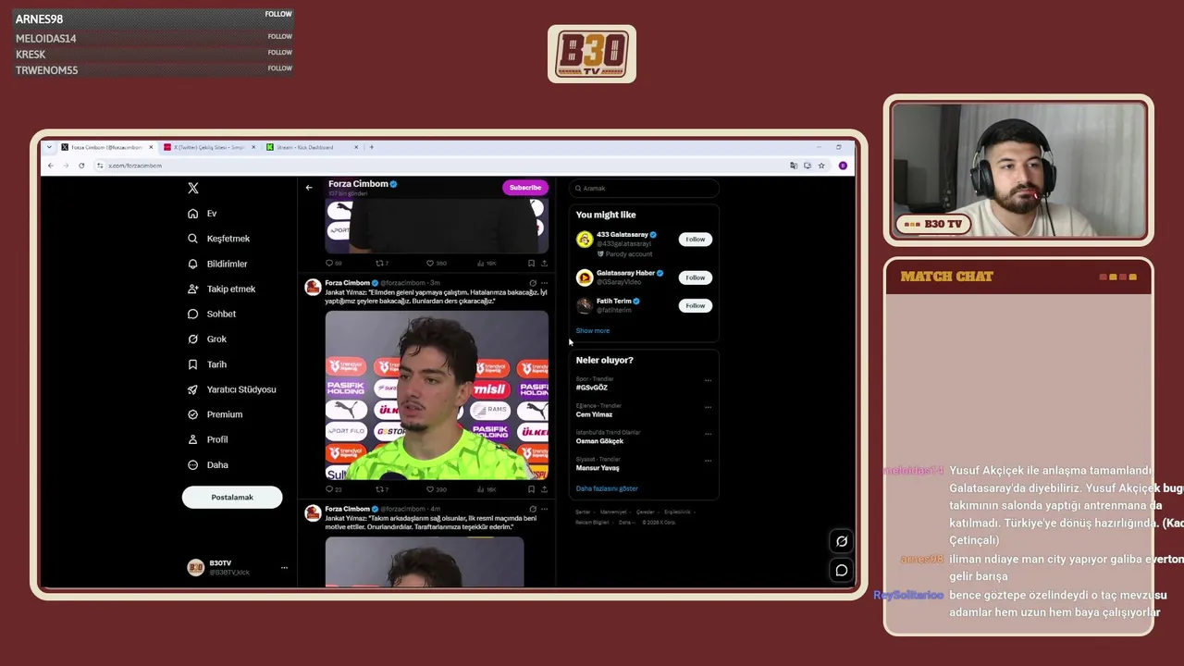Click the browser back button
This screenshot has height=666, width=1184.
pos(51,166)
